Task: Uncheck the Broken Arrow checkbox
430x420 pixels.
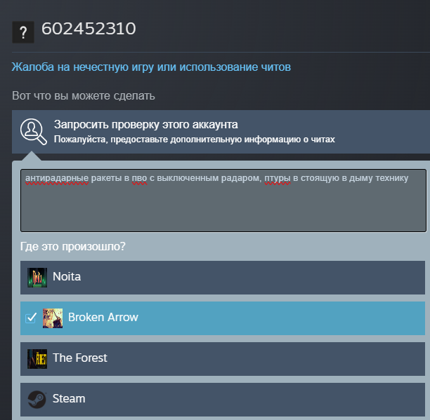Action: coord(31,318)
